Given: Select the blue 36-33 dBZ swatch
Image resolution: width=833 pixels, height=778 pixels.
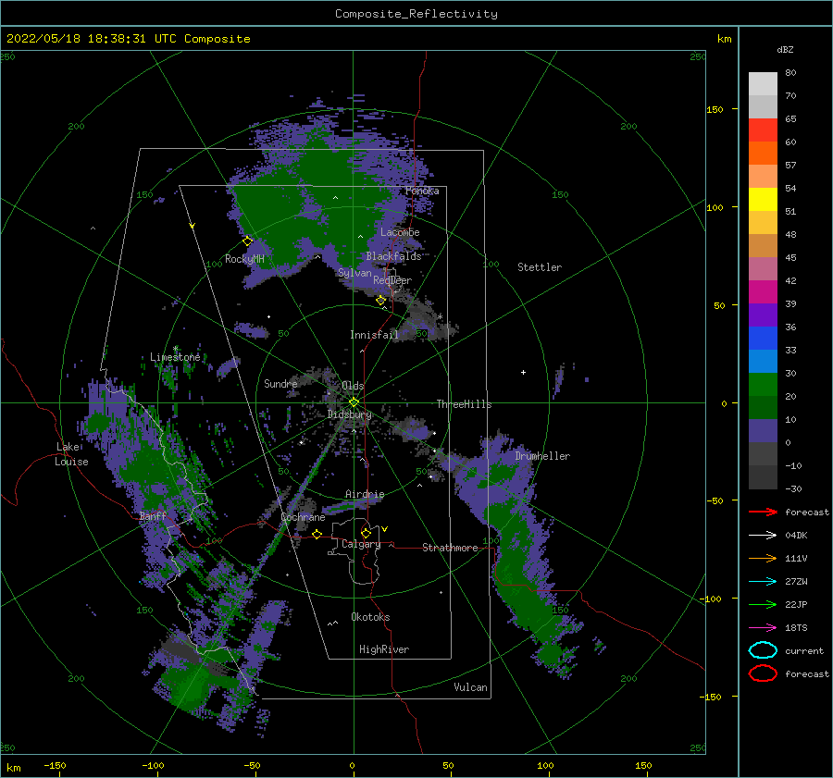Looking at the screenshot, I should click(763, 339).
